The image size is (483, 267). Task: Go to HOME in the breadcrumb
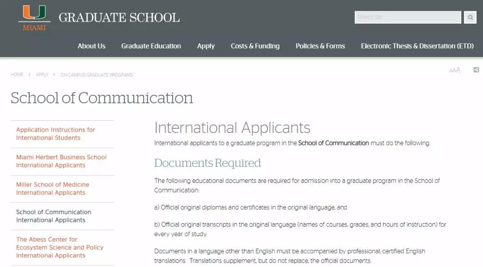click(17, 75)
